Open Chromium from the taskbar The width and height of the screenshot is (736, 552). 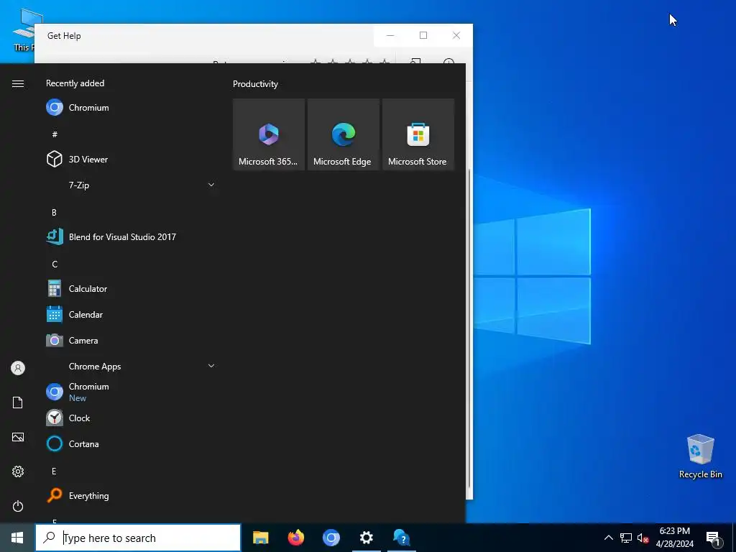tap(331, 538)
